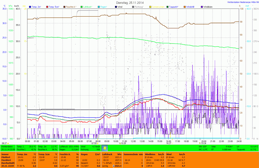Click the green Taupunkt legend square

click(x=168, y=7)
